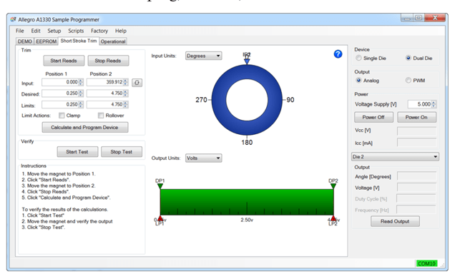
Task: Click the blue help question mark icon
Action: pyautogui.click(x=338, y=54)
